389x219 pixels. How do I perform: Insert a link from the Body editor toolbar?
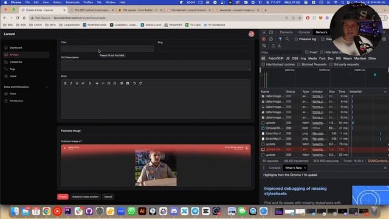83,83
